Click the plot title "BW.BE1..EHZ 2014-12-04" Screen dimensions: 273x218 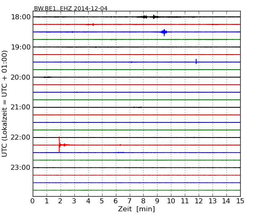(71, 8)
